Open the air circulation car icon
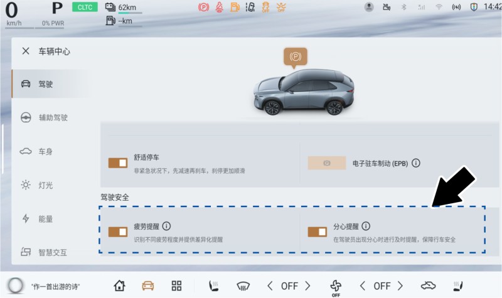This screenshot has width=502, height=298. (x=428, y=285)
